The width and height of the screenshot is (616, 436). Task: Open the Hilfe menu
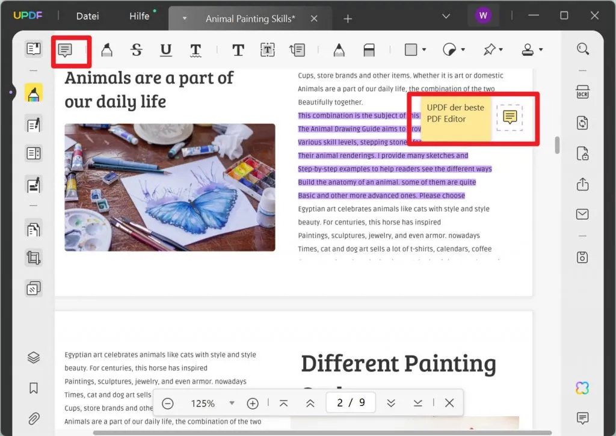(x=139, y=16)
